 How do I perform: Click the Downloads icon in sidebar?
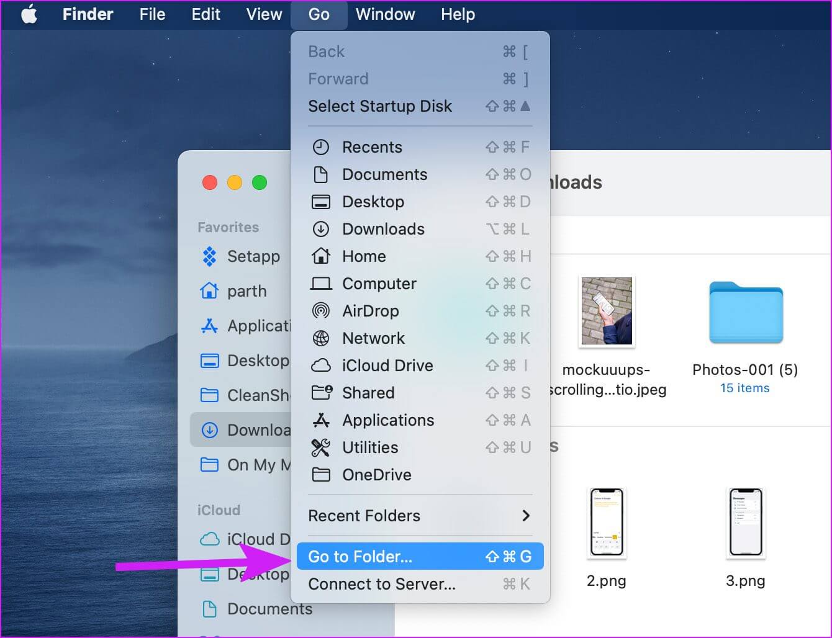tap(210, 430)
